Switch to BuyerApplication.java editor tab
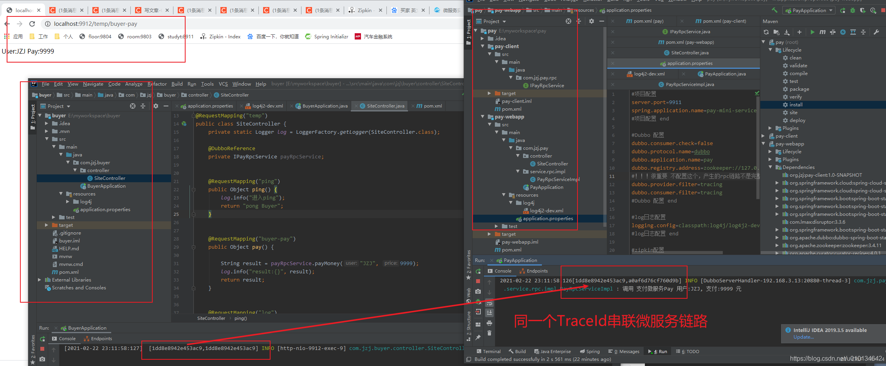This screenshot has height=366, width=886. pyautogui.click(x=321, y=106)
